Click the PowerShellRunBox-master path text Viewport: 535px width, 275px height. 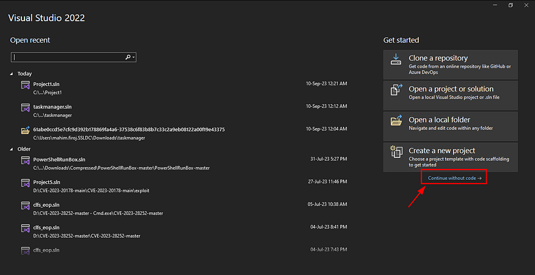point(121,168)
